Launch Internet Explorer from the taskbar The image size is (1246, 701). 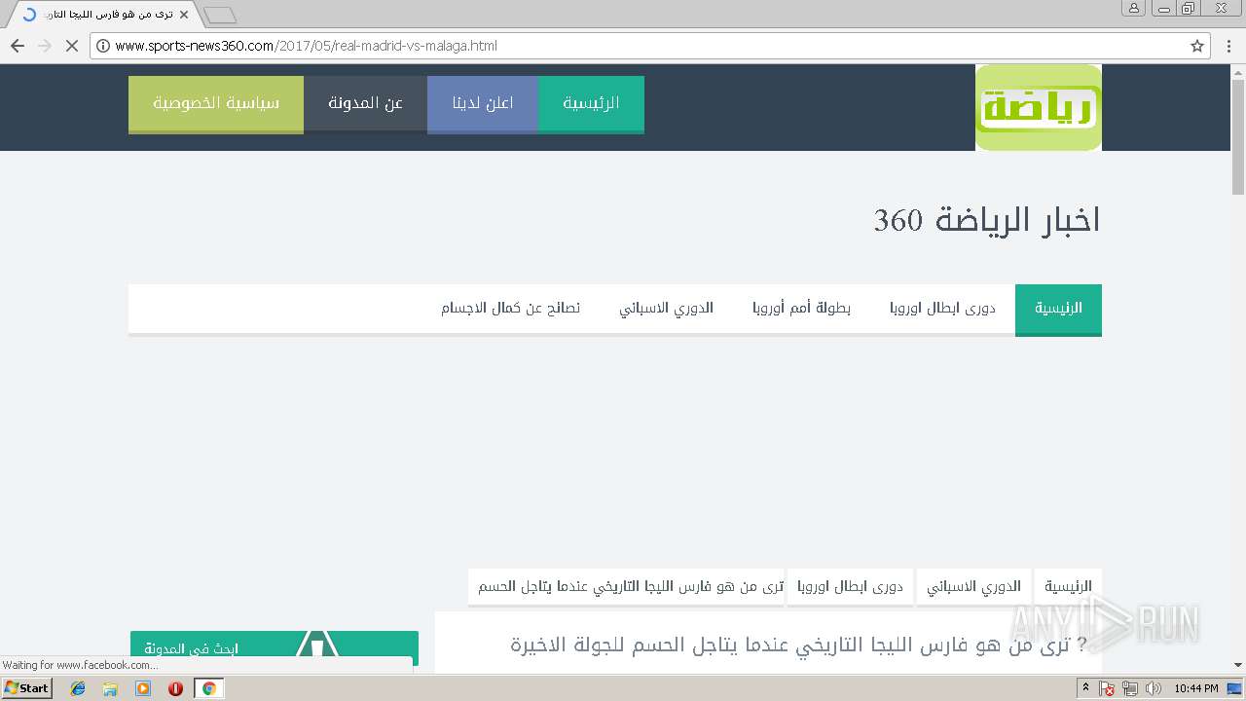coord(78,688)
